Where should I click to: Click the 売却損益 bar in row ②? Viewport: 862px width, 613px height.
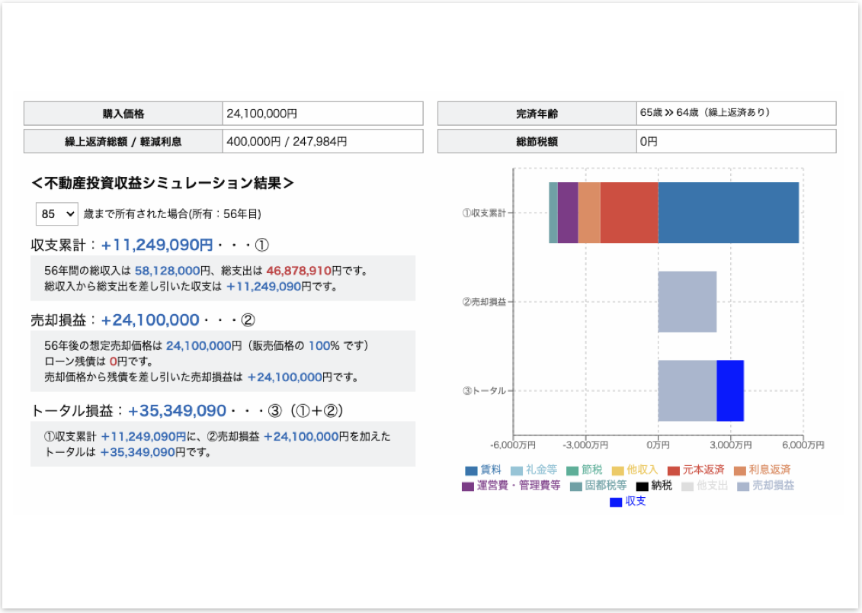point(687,301)
